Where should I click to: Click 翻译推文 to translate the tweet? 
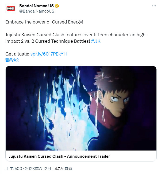click(x=12, y=60)
